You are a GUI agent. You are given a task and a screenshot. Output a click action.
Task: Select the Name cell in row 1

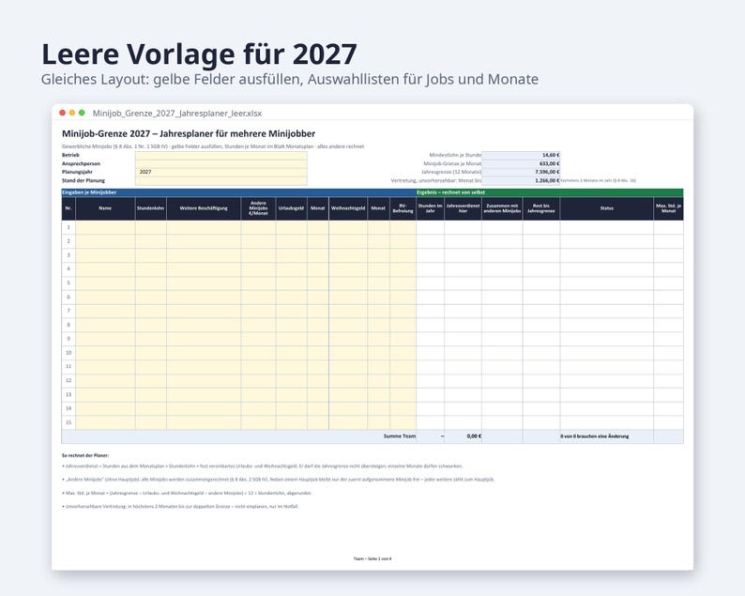click(x=105, y=227)
